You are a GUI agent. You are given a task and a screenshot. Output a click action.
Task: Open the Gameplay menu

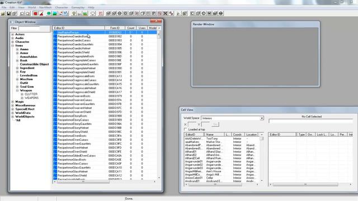click(78, 7)
